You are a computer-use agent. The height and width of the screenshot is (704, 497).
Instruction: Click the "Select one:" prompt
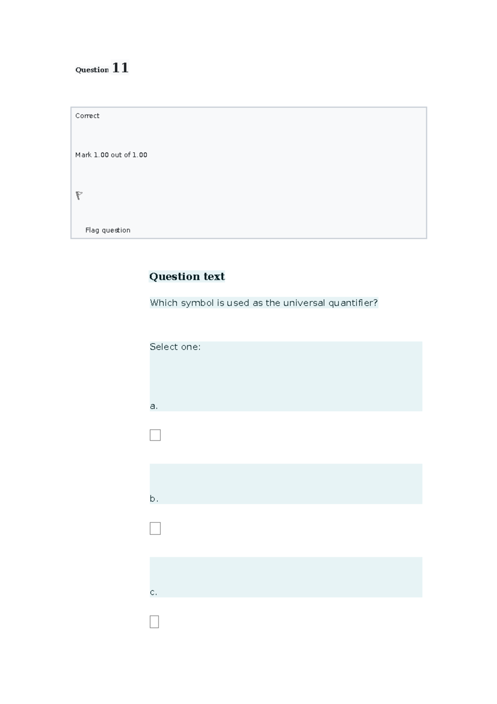pos(175,347)
